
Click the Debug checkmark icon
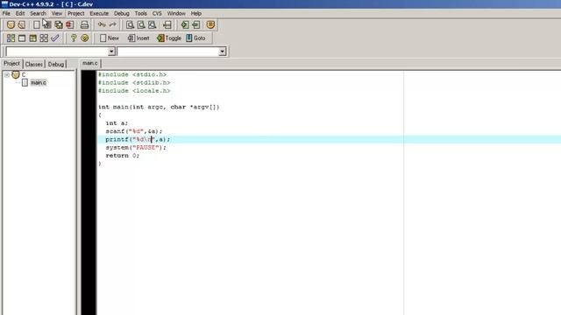pos(54,38)
